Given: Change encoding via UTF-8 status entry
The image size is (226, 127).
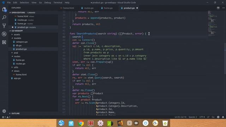Looking at the screenshot, I should point(202,117).
